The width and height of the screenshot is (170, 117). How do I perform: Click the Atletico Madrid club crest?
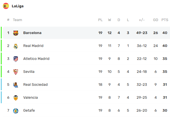[16, 59]
